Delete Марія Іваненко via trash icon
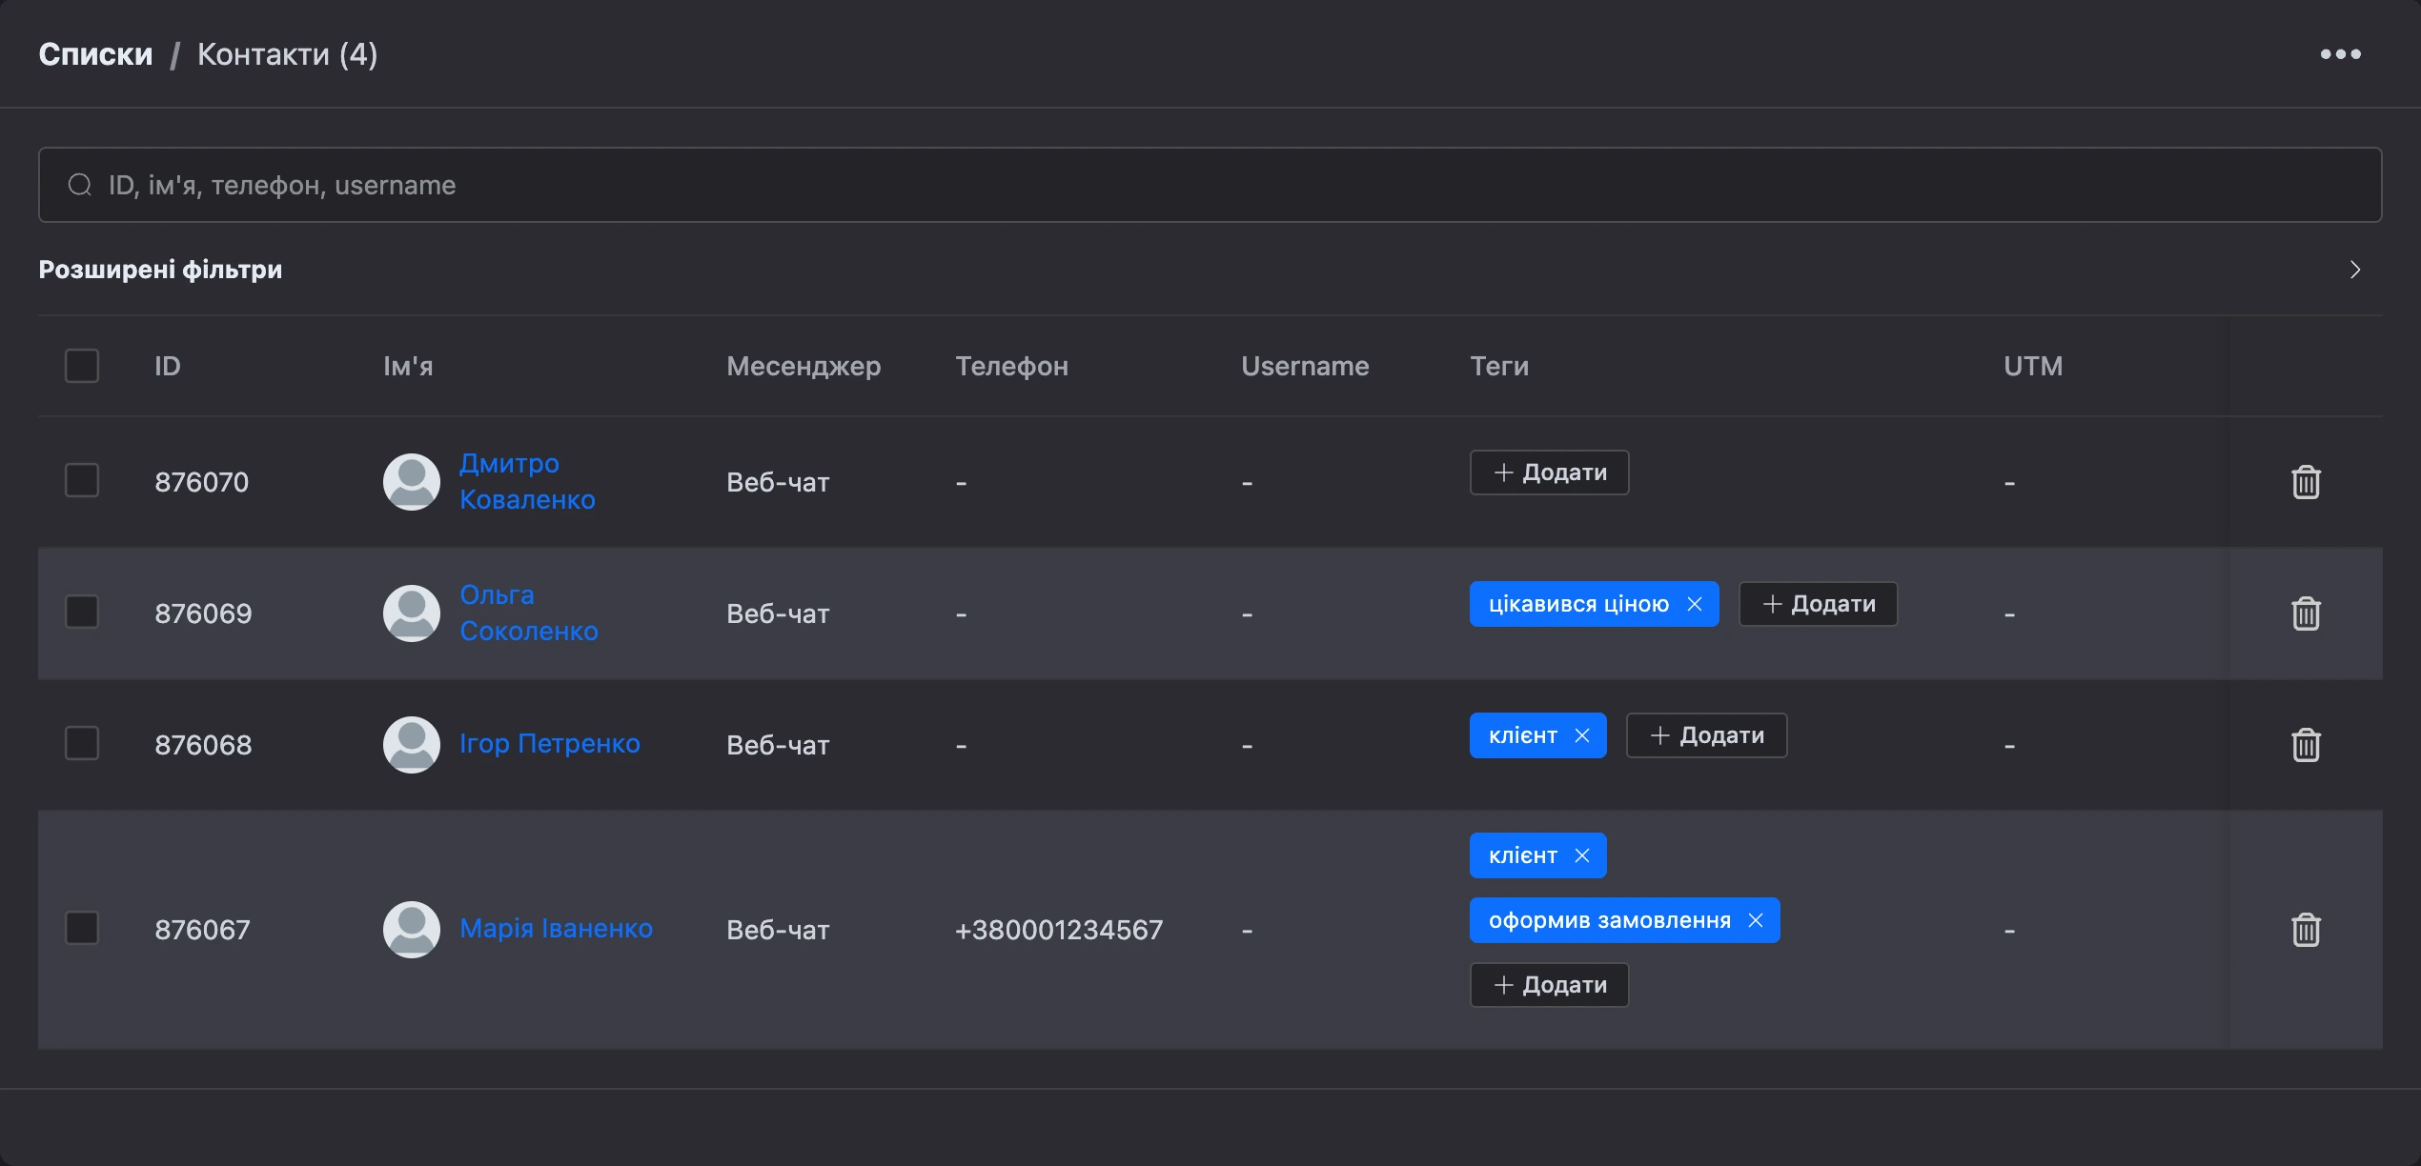 (2306, 930)
